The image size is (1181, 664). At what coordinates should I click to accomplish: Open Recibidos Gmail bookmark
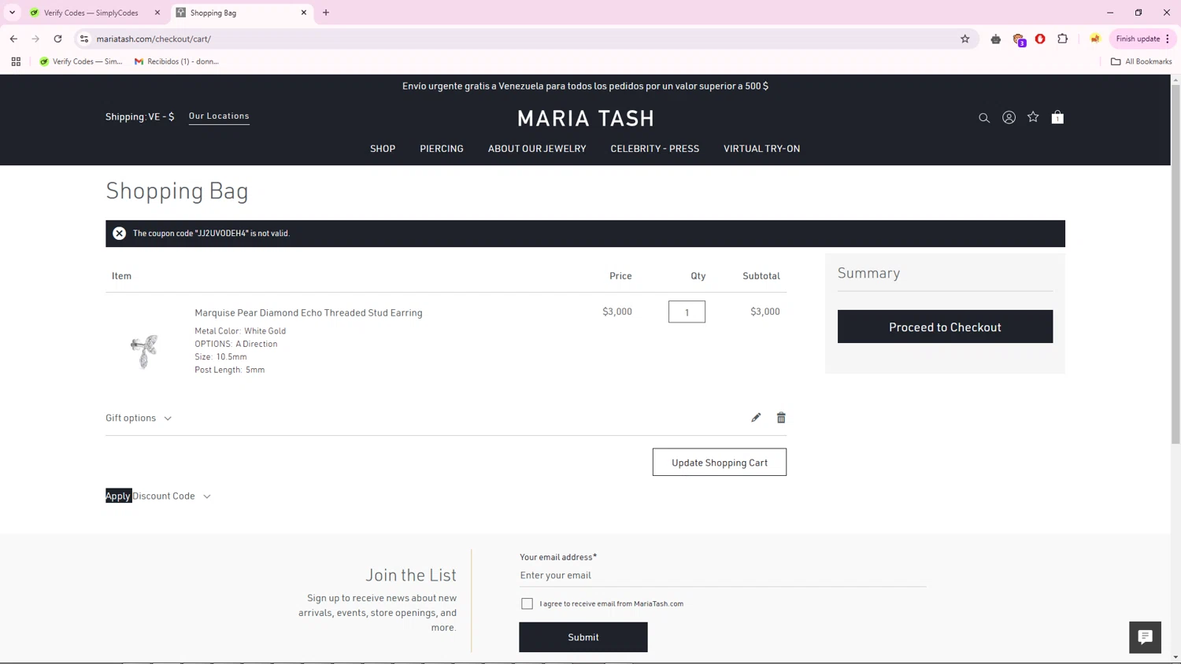pos(176,61)
